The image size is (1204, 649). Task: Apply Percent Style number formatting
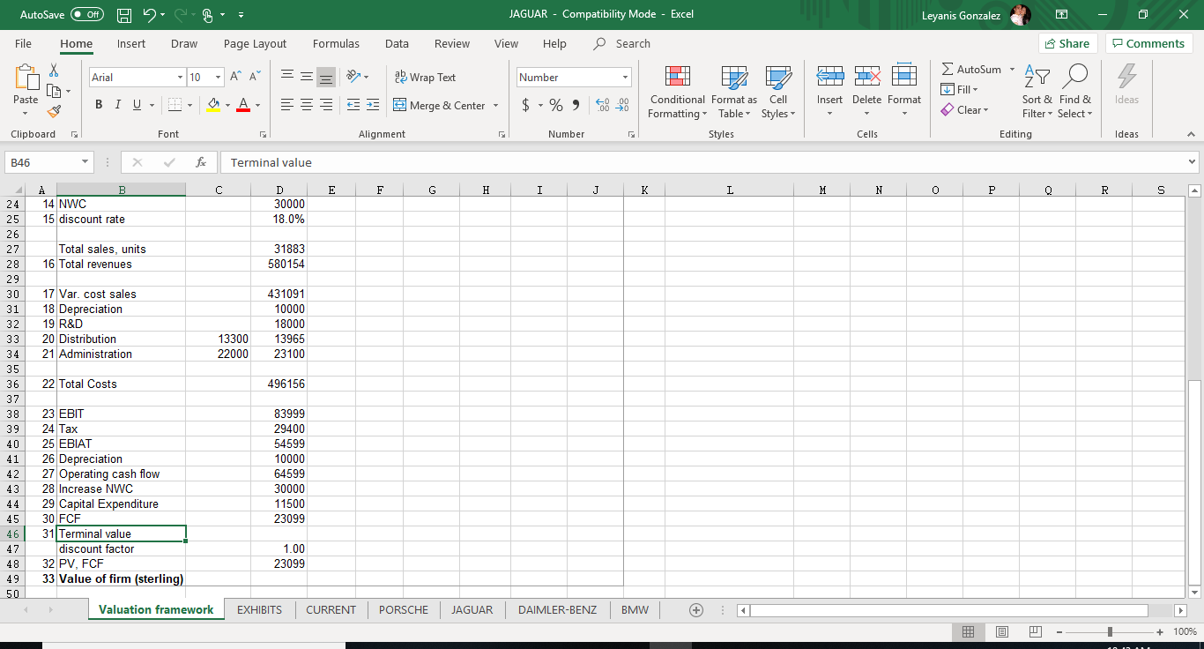coord(555,104)
